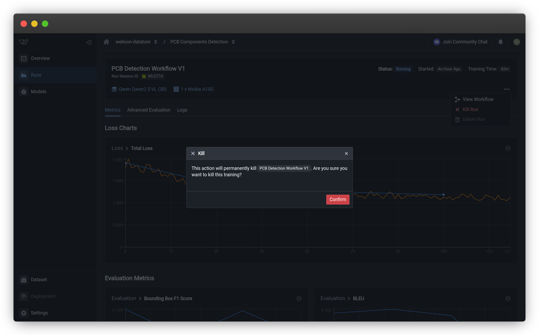Click the home icon in breadcrumb
Image resolution: width=539 pixels, height=335 pixels.
pos(106,42)
